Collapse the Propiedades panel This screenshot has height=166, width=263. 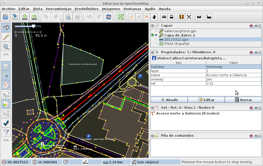click(x=153, y=52)
